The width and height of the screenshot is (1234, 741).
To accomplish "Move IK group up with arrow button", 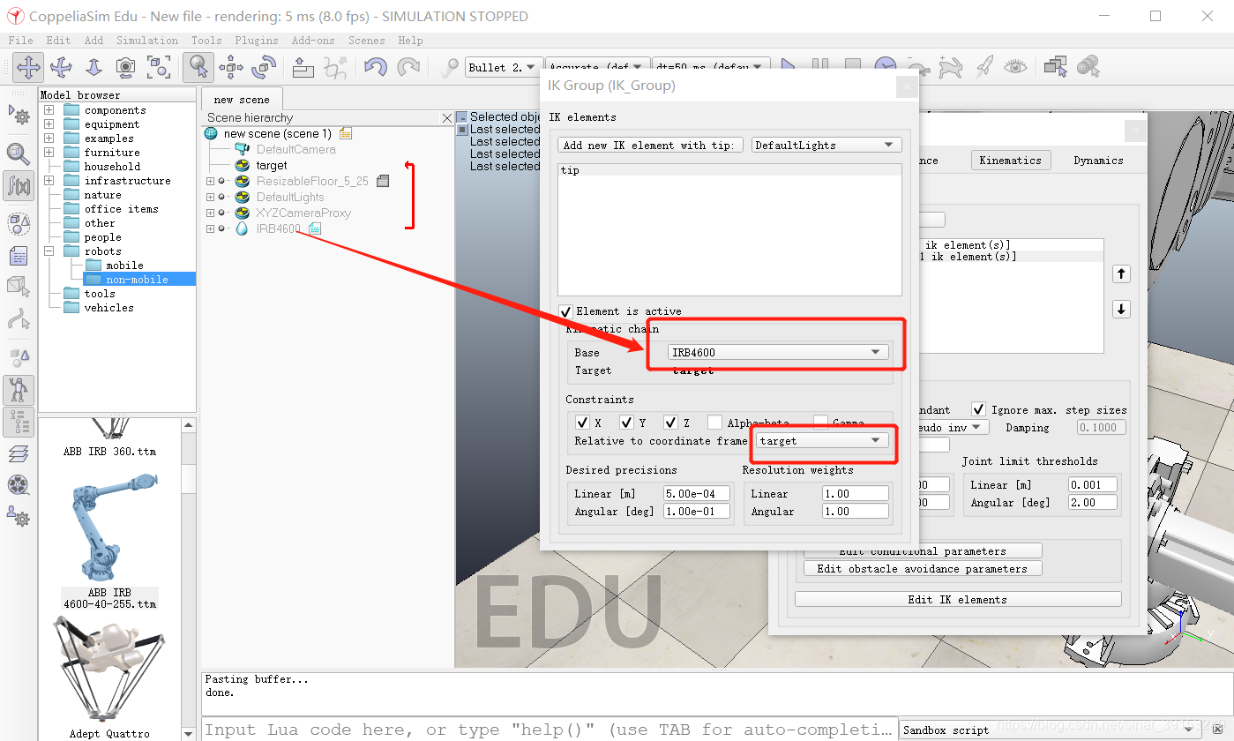I will point(1121,274).
